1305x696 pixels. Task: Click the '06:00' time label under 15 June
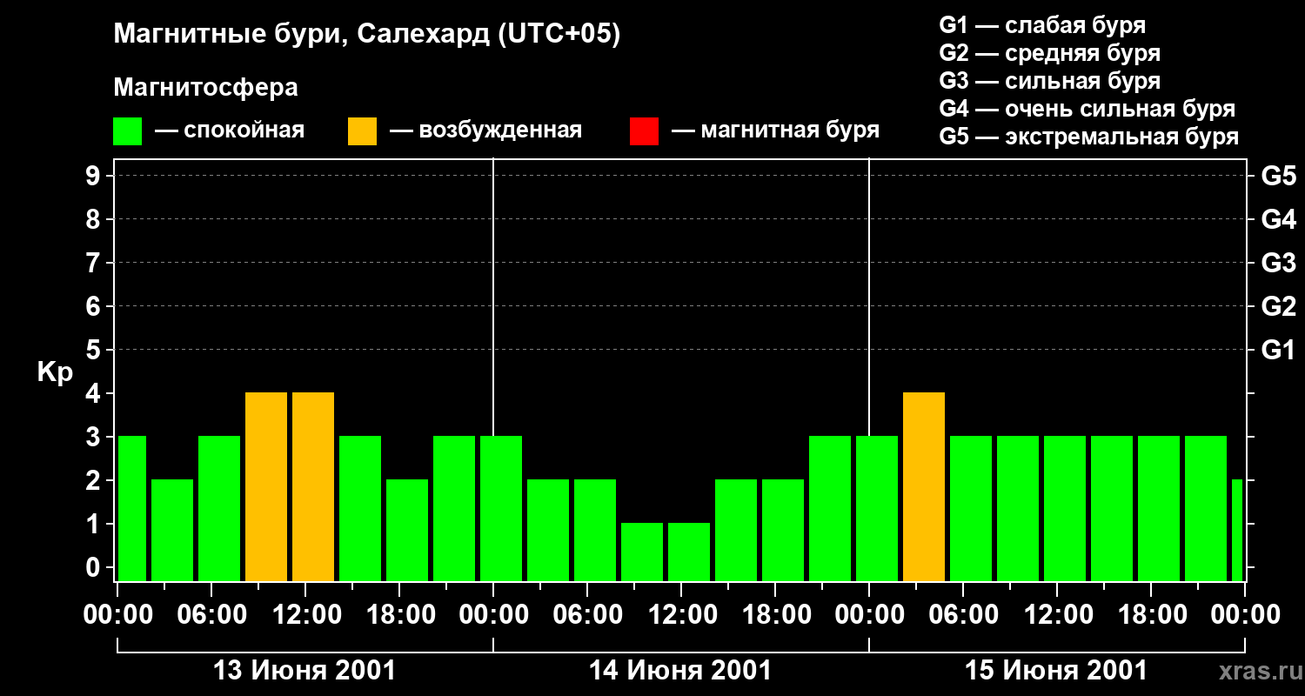click(963, 615)
